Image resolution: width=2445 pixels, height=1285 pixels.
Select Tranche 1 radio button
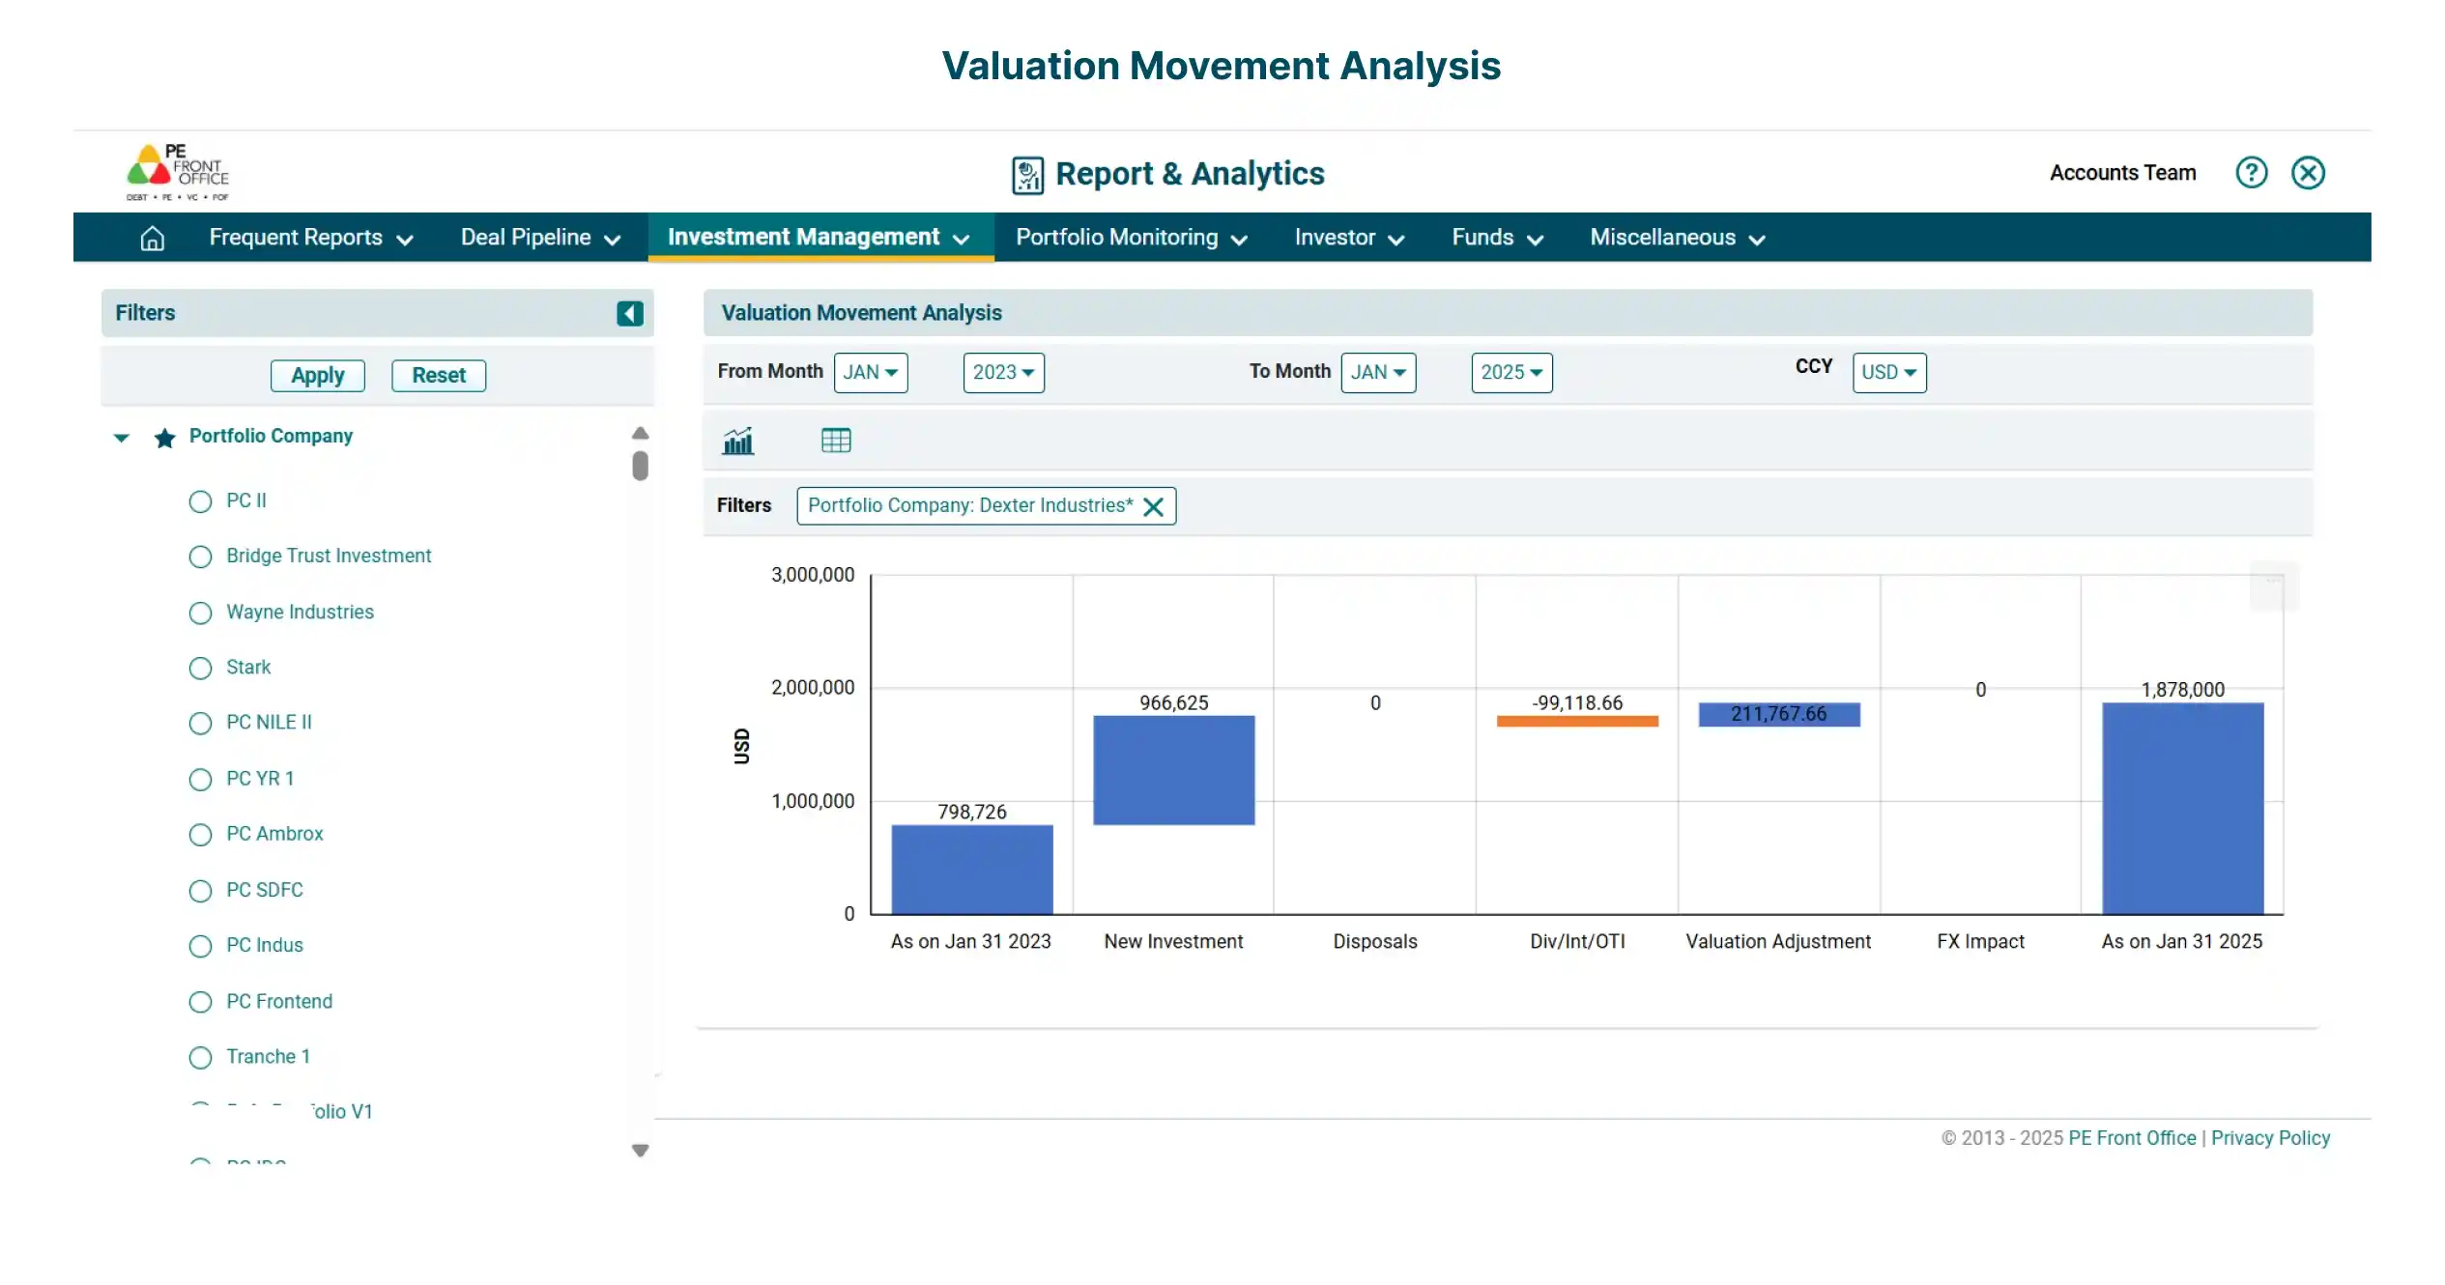tap(200, 1057)
